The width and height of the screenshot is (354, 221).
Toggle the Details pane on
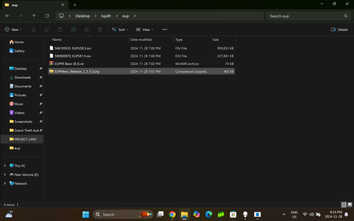(339, 29)
